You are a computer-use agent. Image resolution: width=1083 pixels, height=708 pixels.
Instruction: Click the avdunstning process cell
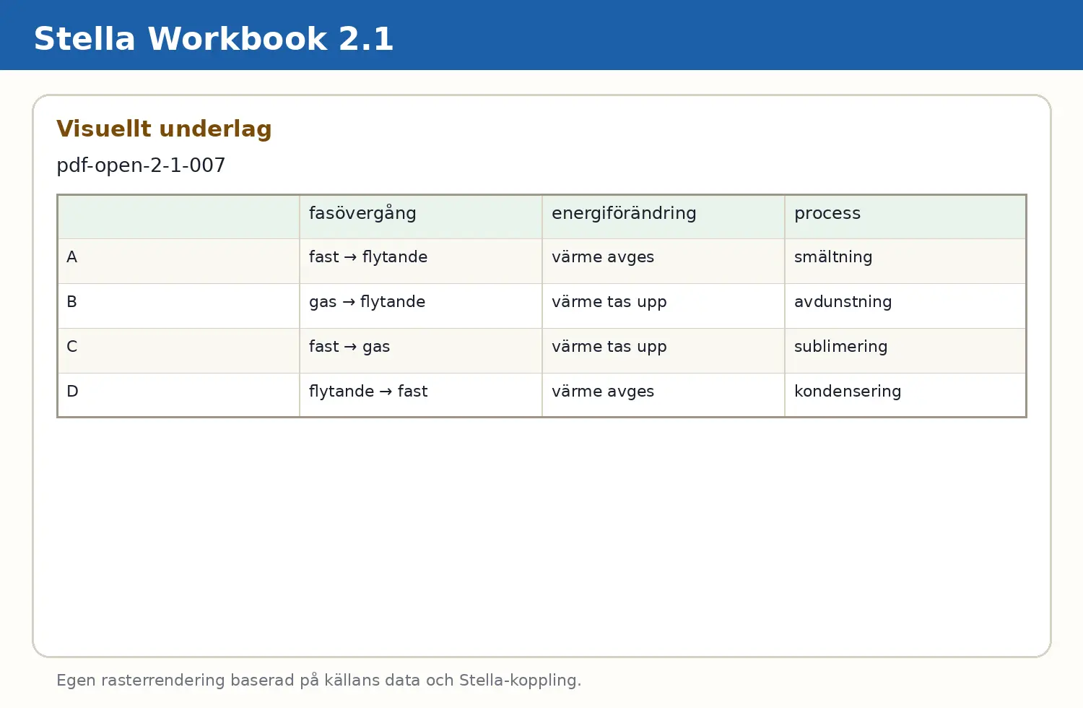click(x=905, y=306)
